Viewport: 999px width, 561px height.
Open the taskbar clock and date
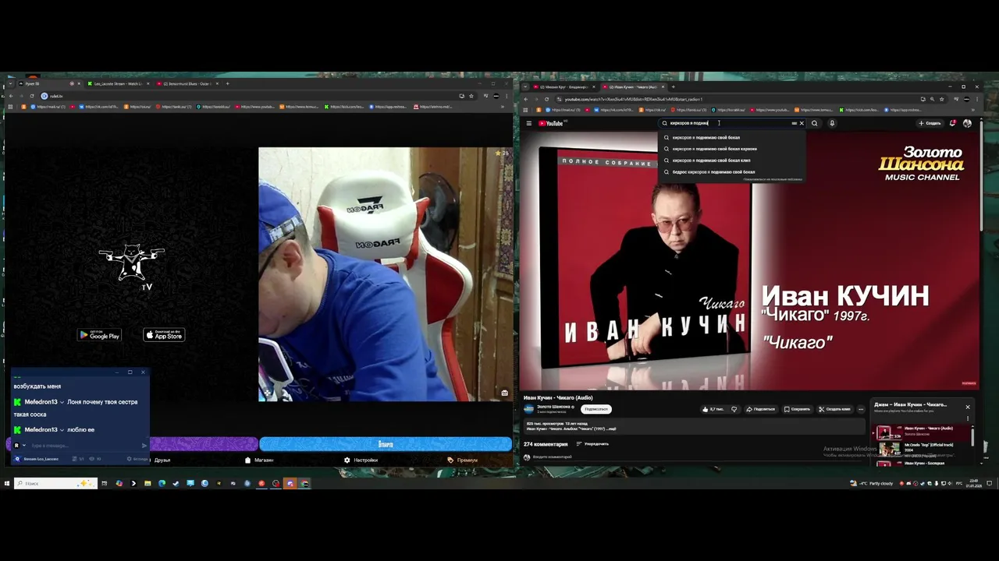click(x=974, y=483)
